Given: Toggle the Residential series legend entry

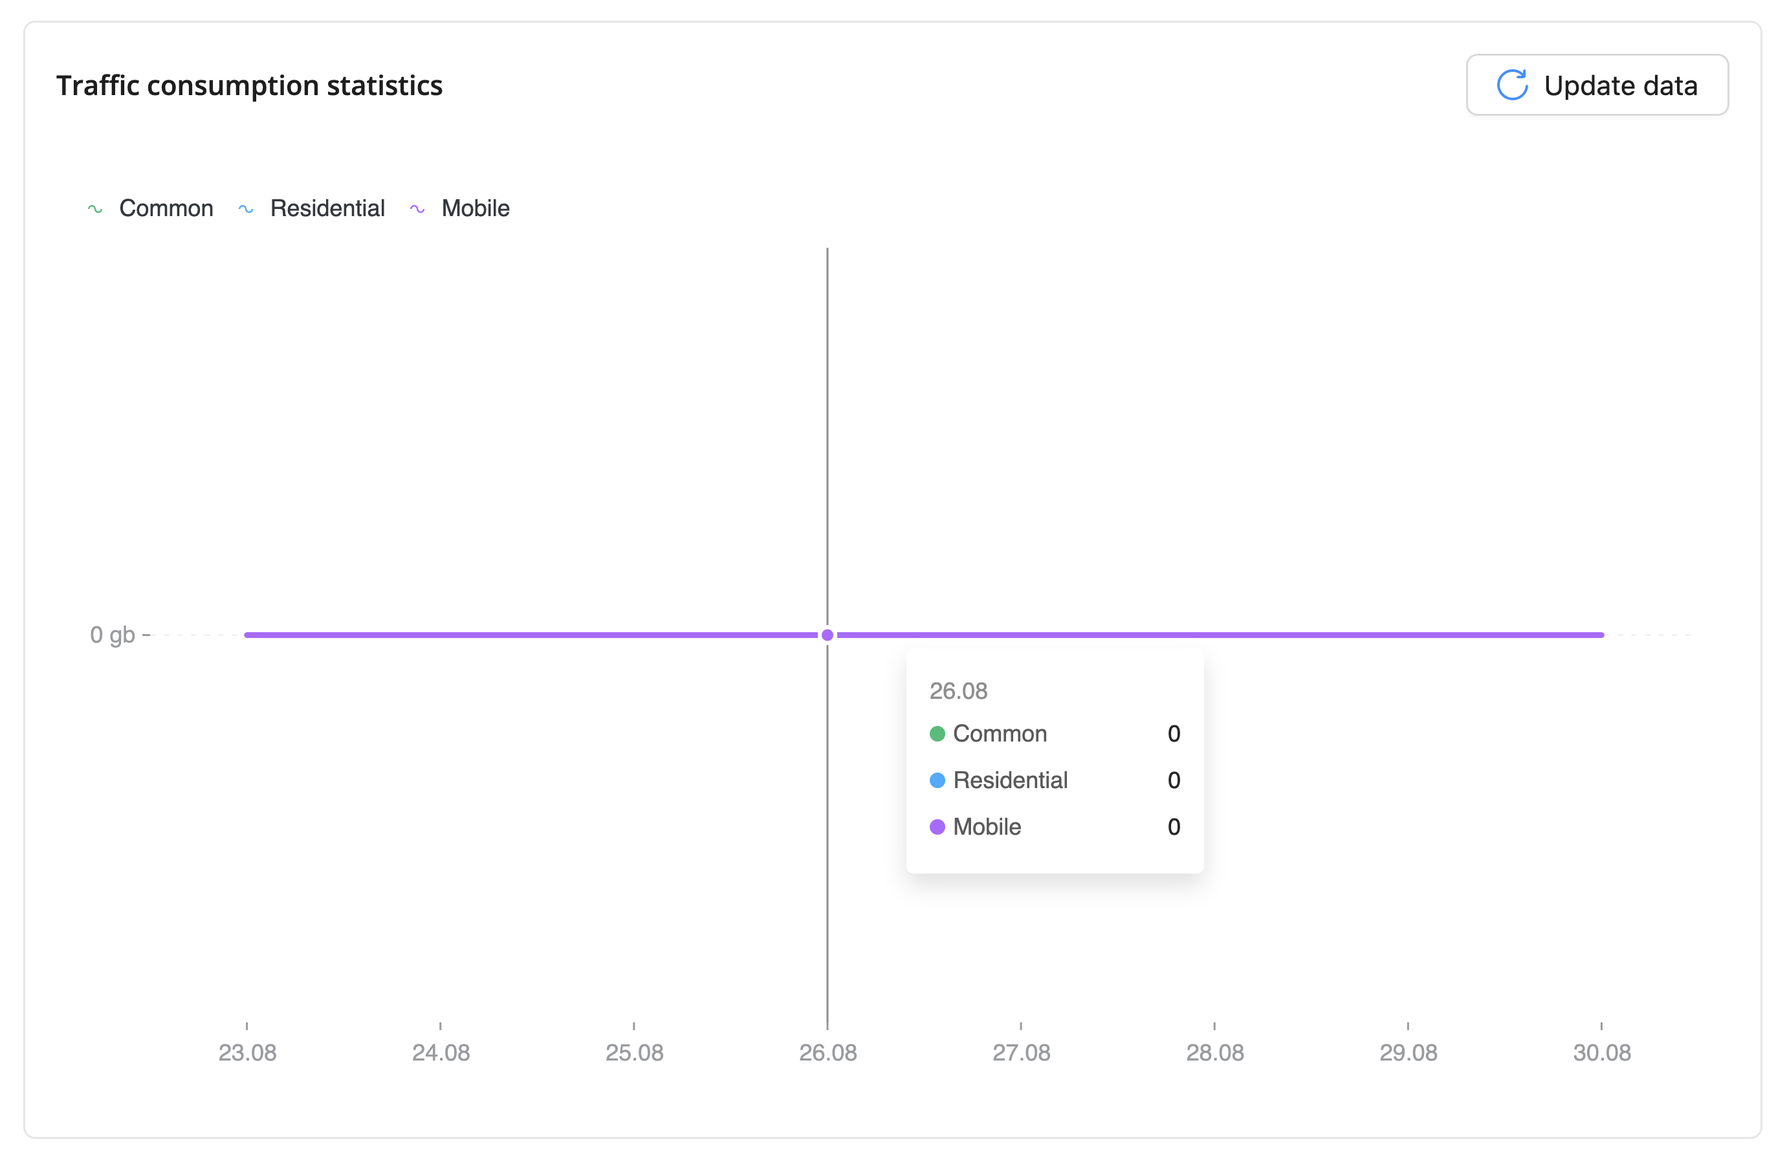Looking at the screenshot, I should pos(327,208).
